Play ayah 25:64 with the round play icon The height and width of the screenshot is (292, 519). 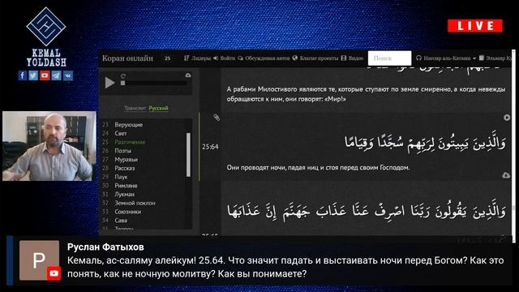click(x=507, y=118)
